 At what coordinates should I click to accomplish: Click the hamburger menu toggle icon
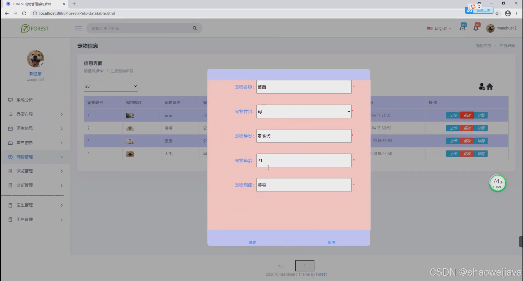click(78, 28)
